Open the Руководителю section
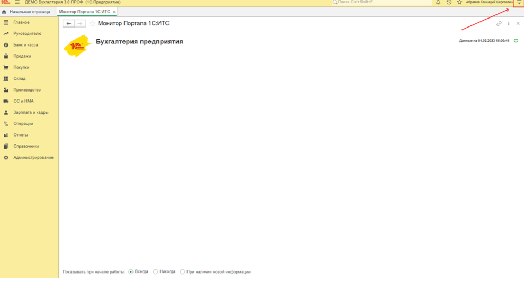524x281 pixels. (x=27, y=33)
